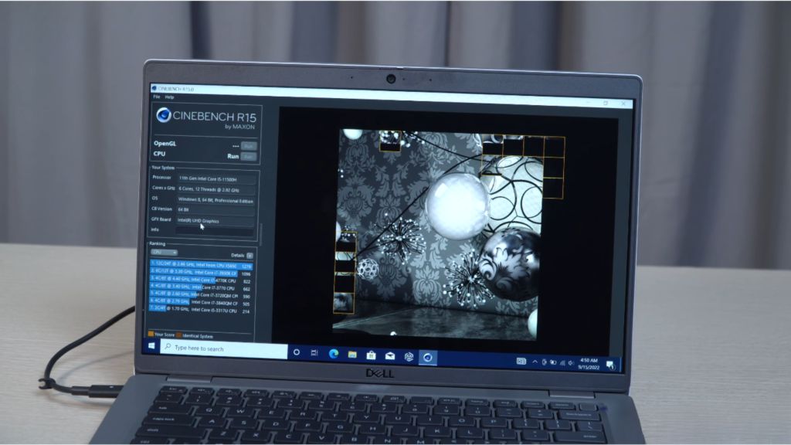
Task: Open File Explorer from the taskbar
Action: pyautogui.click(x=352, y=355)
